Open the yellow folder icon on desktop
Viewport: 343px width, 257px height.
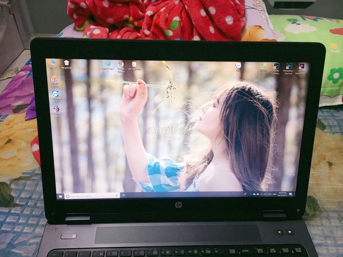tap(134, 66)
